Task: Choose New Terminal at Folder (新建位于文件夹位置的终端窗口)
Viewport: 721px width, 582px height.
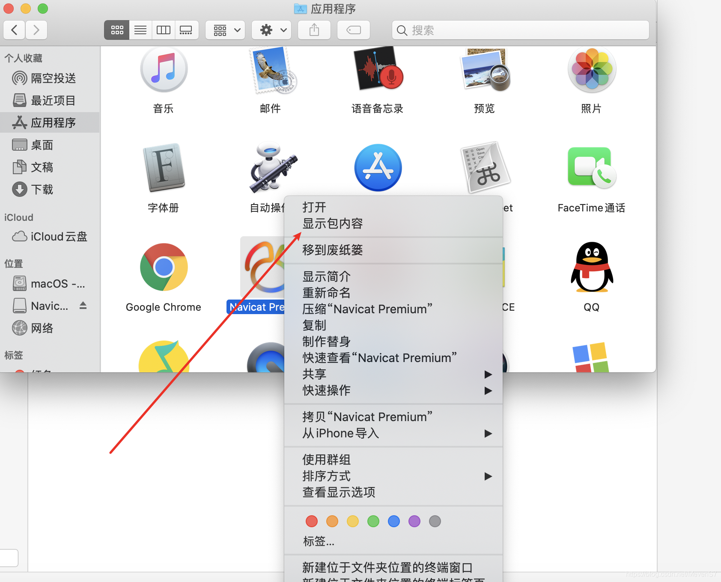Action: coord(393,568)
